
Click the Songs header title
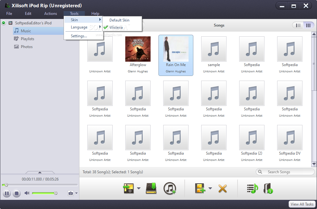tap(219, 25)
